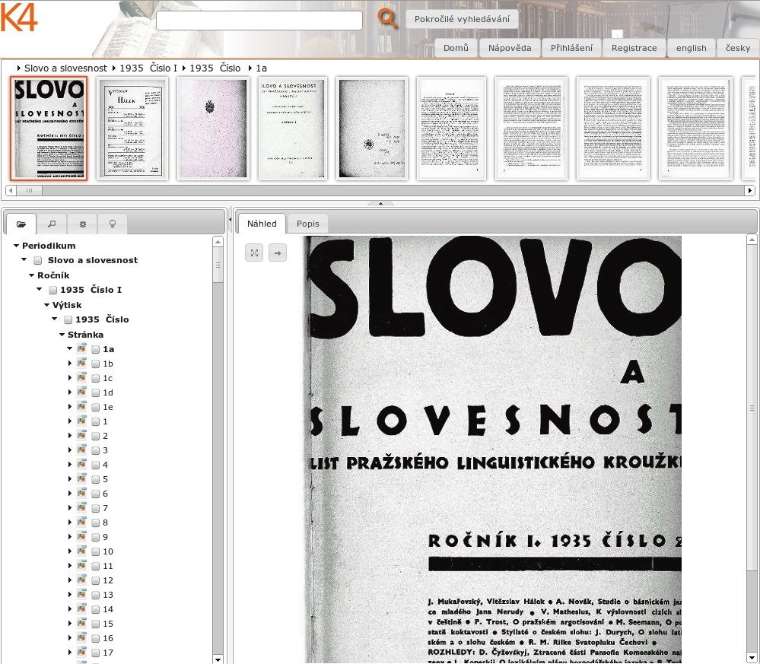Open the Registrace menu item
The image size is (760, 664).
[634, 47]
